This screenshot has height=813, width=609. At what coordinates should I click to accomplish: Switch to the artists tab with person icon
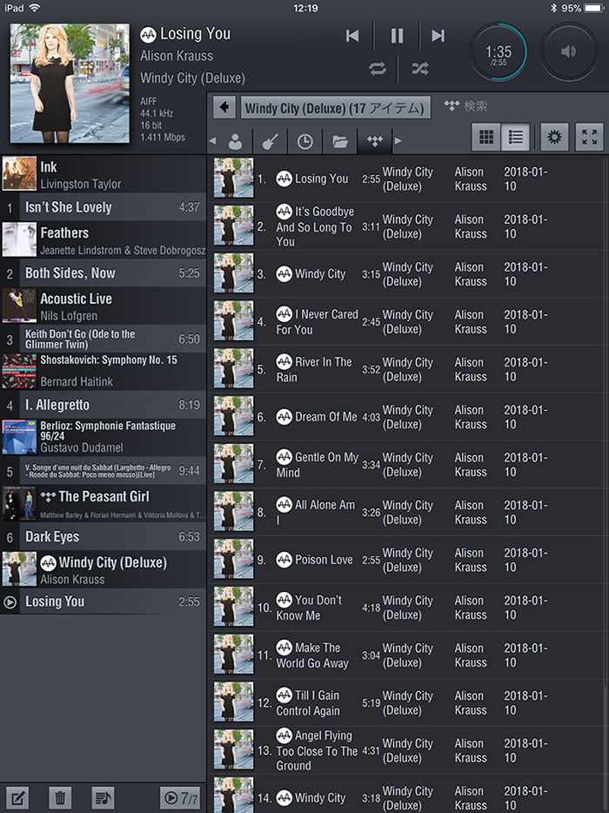pos(235,141)
